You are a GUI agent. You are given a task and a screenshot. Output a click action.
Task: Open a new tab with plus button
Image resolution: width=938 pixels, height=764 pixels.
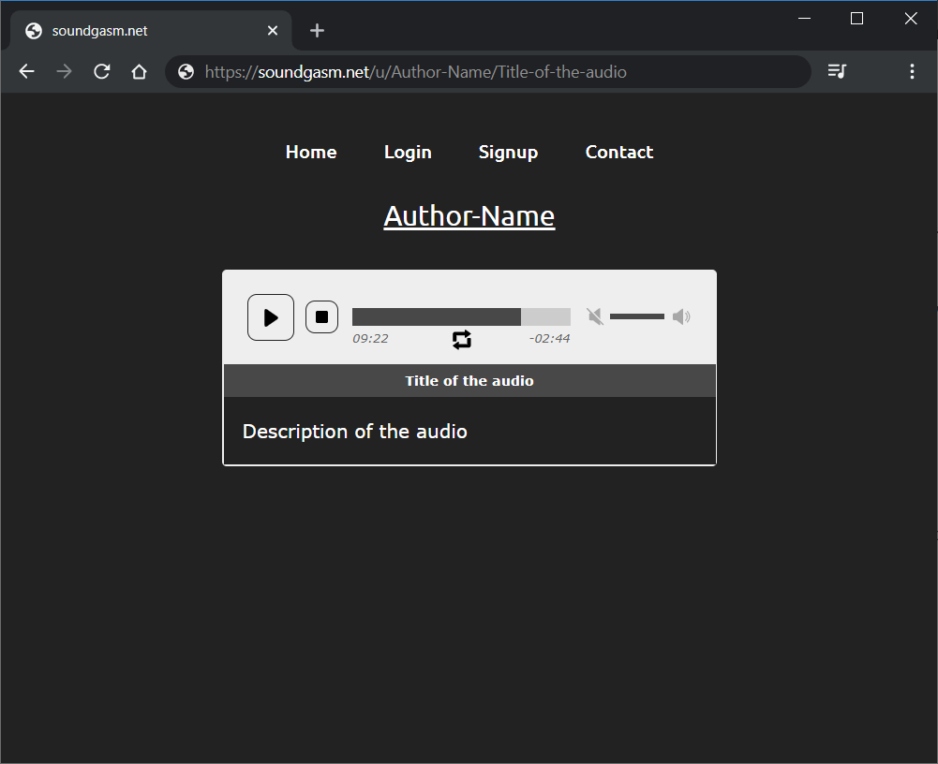coord(317,31)
